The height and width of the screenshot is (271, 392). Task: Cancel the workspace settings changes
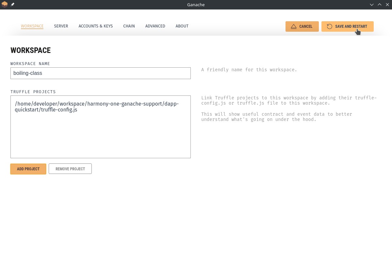pyautogui.click(x=302, y=26)
